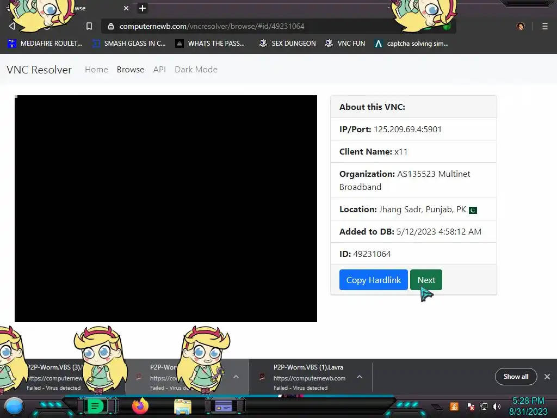Click the green Next button
This screenshot has height=418, width=557.
tap(426, 280)
